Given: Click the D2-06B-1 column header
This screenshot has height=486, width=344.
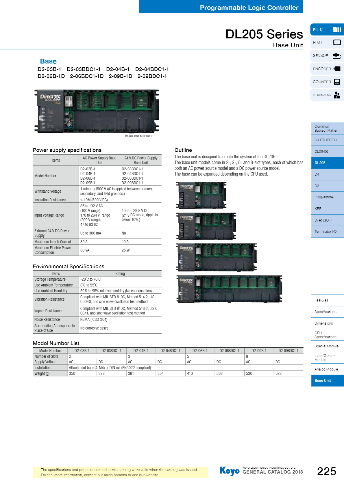Looking at the screenshot, I should (x=200, y=351).
